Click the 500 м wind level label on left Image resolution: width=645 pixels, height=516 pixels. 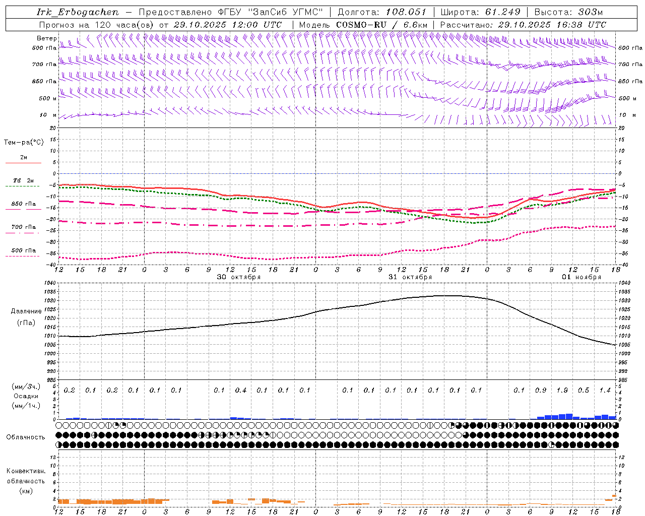pos(48,98)
